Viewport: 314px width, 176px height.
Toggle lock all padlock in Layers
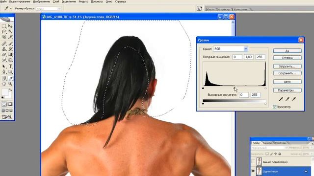[x=280, y=154]
